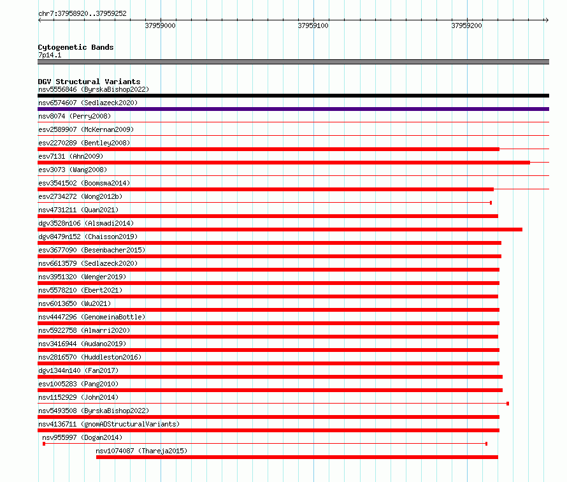Click the red dgv3528n106 variant bar
The width and height of the screenshot is (567, 482).
(x=280, y=230)
